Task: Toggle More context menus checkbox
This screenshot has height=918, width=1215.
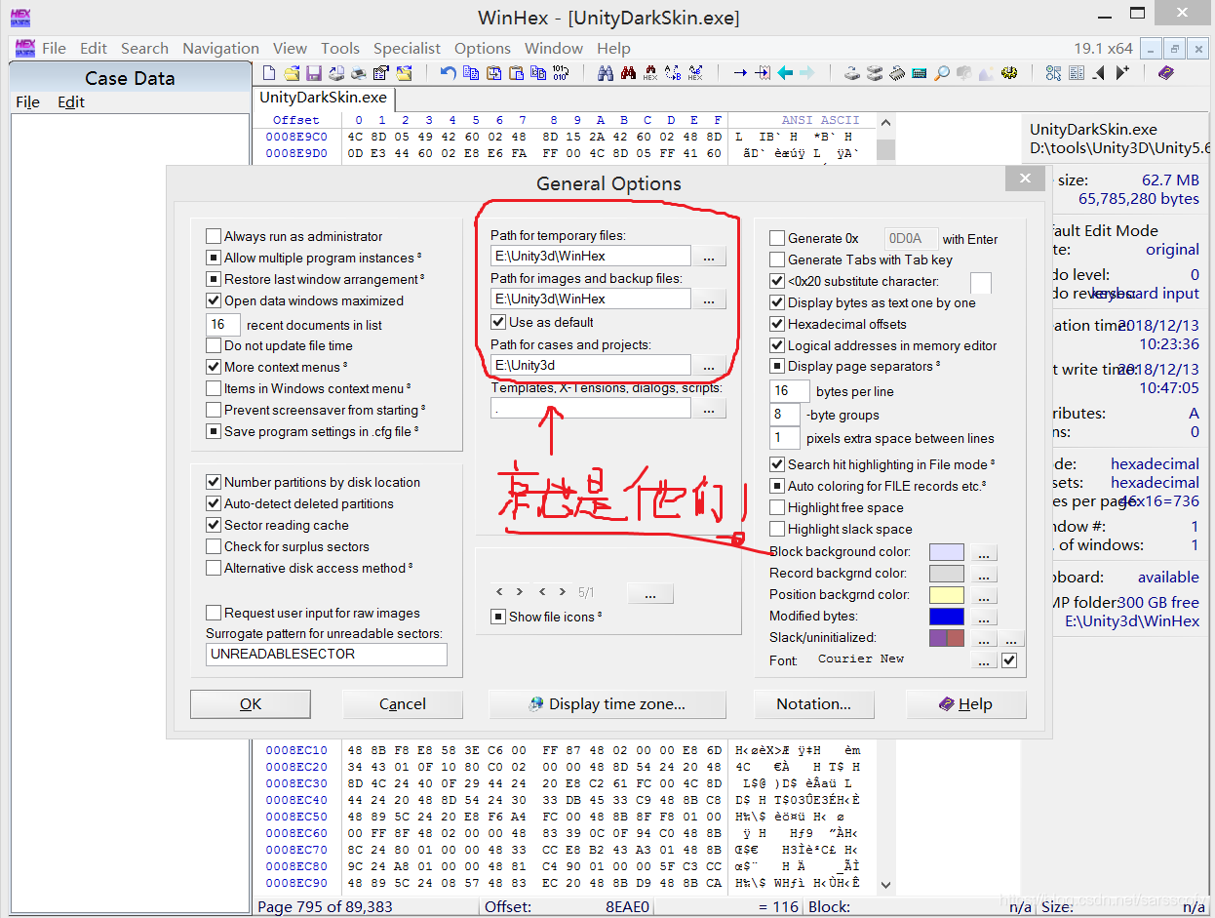Action: tap(214, 367)
